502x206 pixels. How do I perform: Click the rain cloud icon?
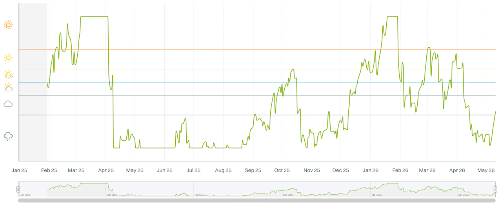8,136
